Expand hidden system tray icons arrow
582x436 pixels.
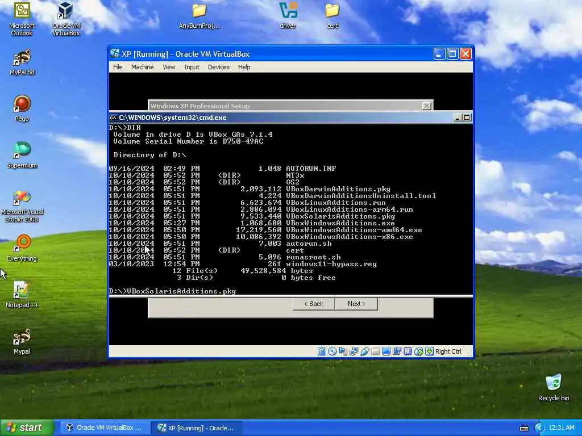[x=539, y=428]
